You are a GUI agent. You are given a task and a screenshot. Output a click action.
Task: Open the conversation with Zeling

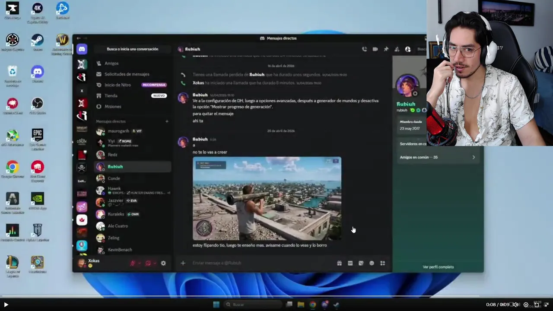click(132, 238)
